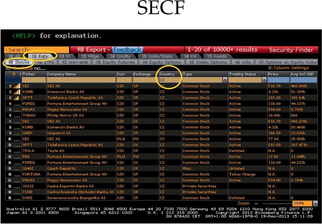Open Column Settings
This screenshot has width=322, height=224.
288,68
